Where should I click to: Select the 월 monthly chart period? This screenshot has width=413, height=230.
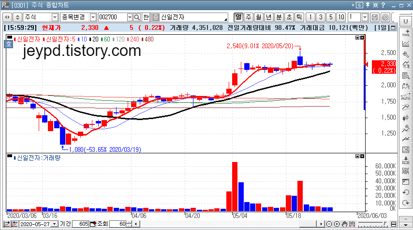click(x=259, y=17)
